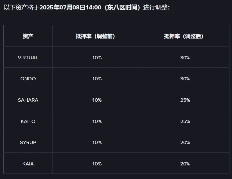Select the SAHARA asset cell
The height and width of the screenshot is (179, 232).
point(28,100)
